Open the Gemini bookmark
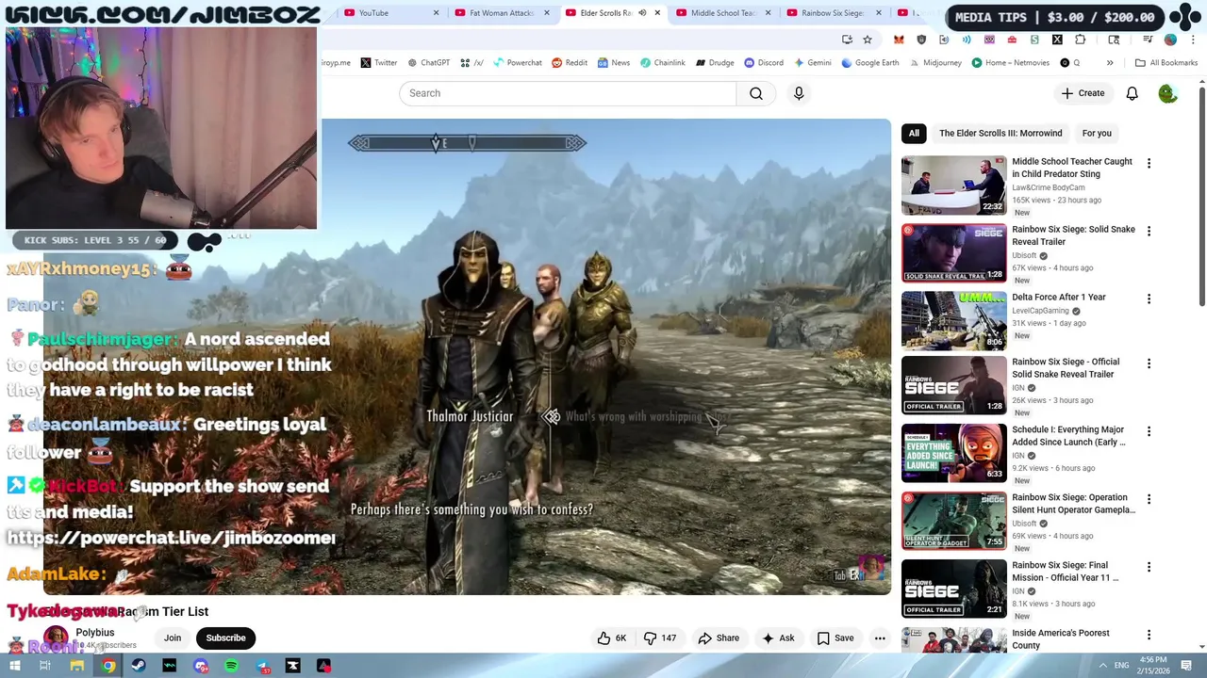Image resolution: width=1207 pixels, height=678 pixels. coord(813,63)
